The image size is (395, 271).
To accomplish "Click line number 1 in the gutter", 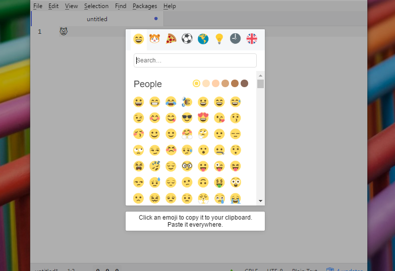I will 39,32.
